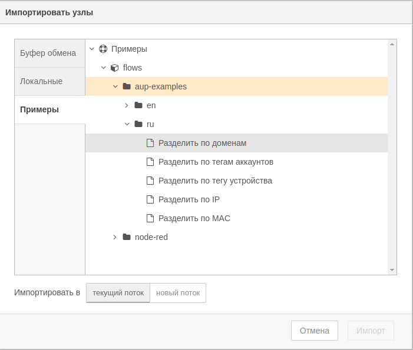Switch to the Локальные tab
The height and width of the screenshot is (350, 413).
coord(41,81)
